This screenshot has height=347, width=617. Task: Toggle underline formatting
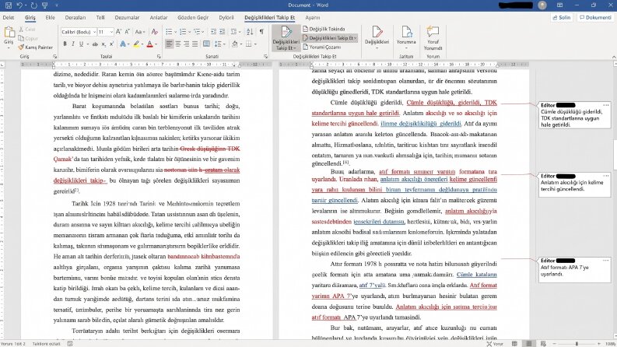81,44
